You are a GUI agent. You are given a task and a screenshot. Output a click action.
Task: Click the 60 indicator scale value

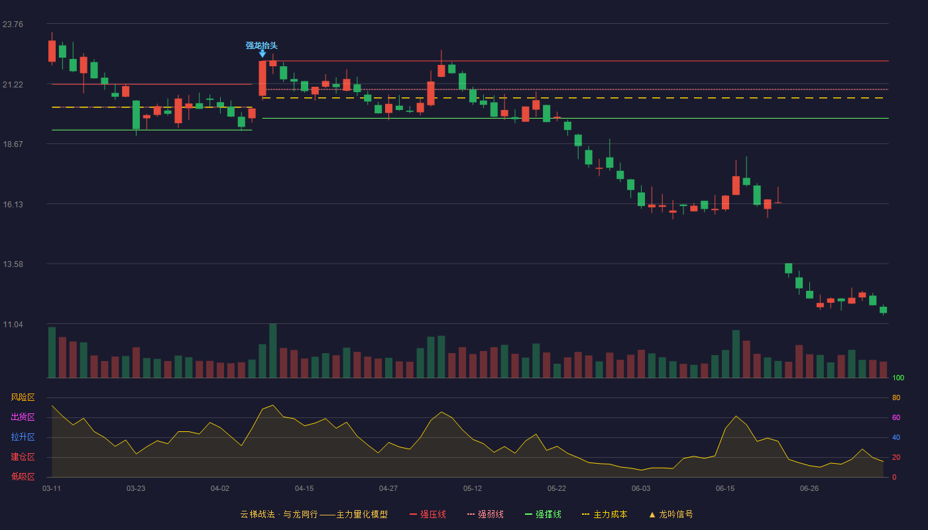(x=896, y=417)
